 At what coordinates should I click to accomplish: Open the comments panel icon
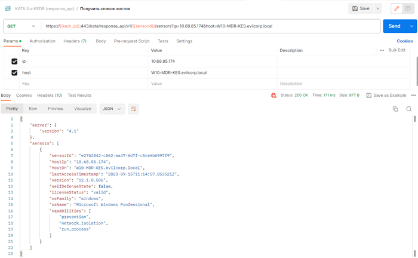click(408, 8)
